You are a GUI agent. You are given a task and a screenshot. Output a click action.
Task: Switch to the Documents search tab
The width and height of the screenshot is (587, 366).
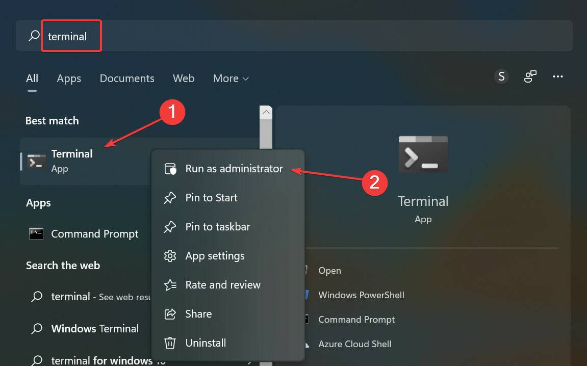coord(126,79)
